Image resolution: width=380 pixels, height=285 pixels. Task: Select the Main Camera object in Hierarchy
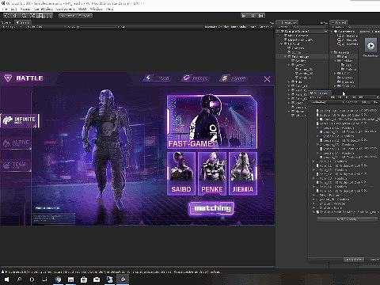point(298,36)
